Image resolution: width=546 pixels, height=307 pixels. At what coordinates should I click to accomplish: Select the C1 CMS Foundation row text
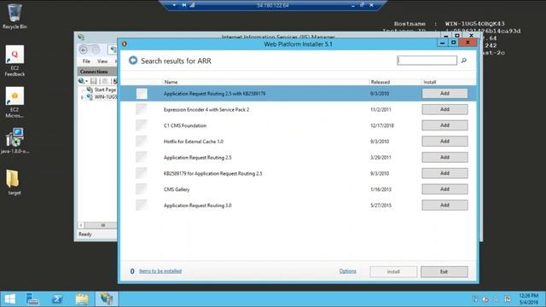[x=185, y=125]
